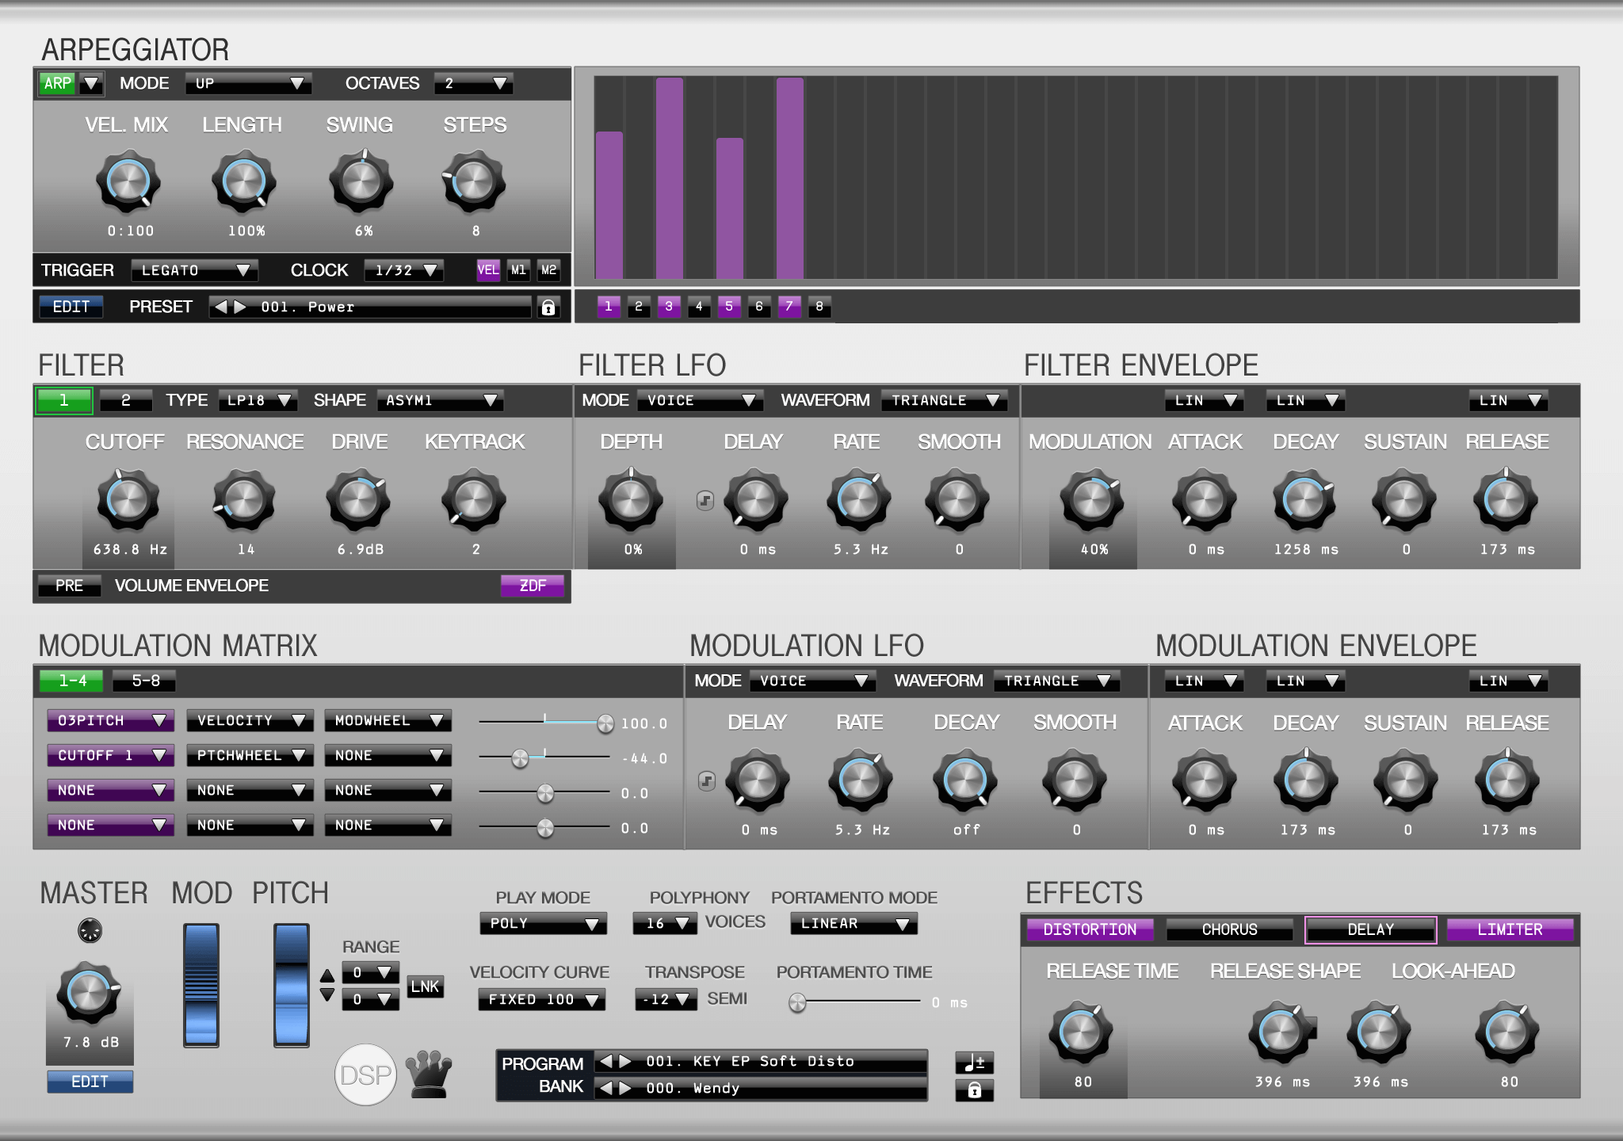Screen dimensions: 1623x1141
Task: Open the TRIGGER dropdown showing LEGATO
Action: coord(194,270)
